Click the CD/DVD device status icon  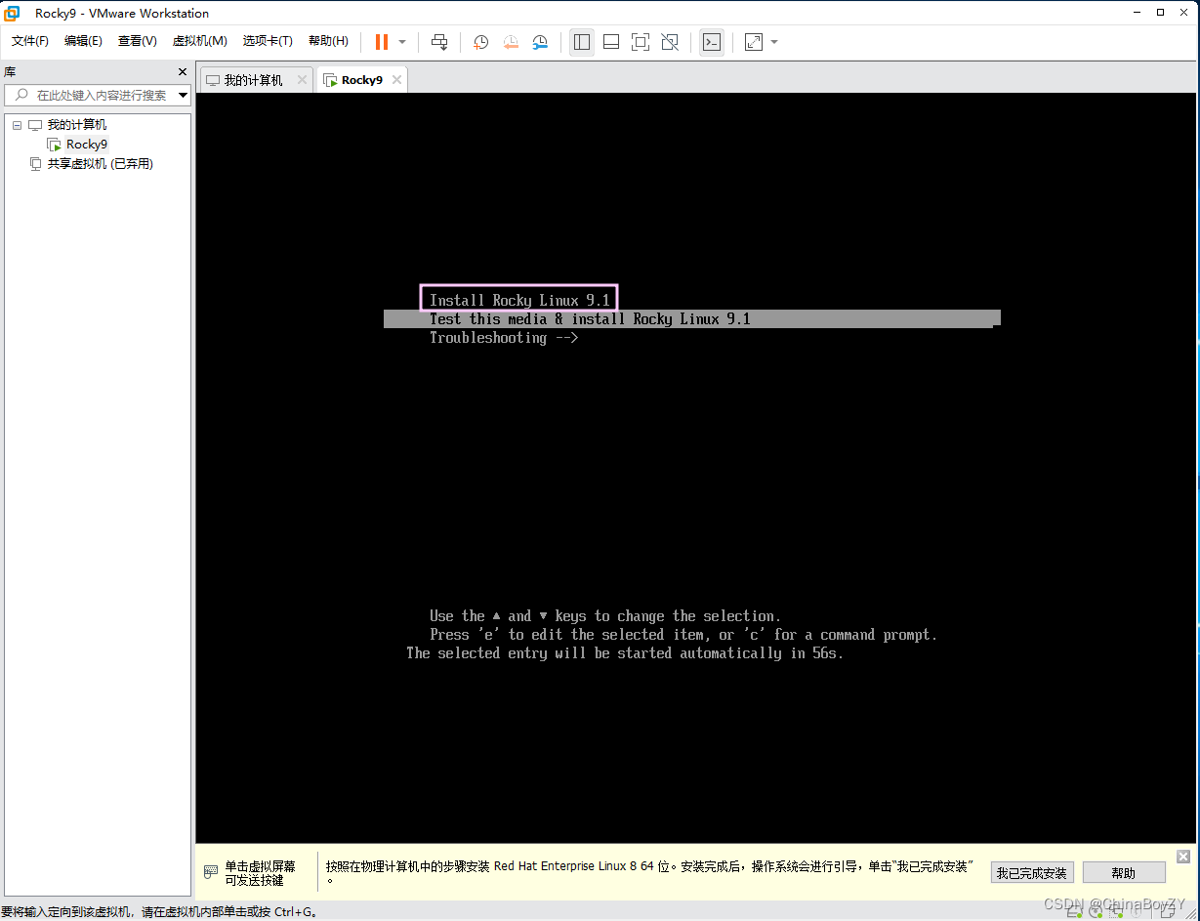tap(1096, 915)
